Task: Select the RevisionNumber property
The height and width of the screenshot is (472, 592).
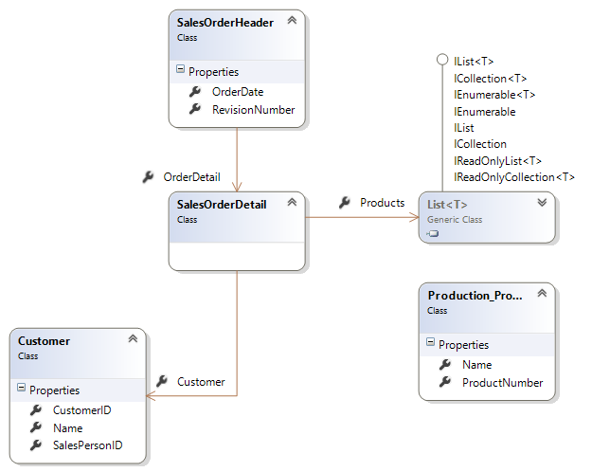Action: 253,110
